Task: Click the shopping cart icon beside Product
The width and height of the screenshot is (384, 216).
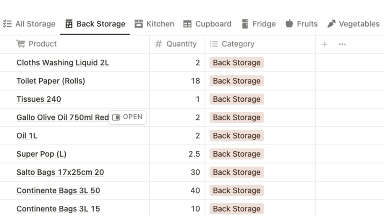Action: click(20, 44)
